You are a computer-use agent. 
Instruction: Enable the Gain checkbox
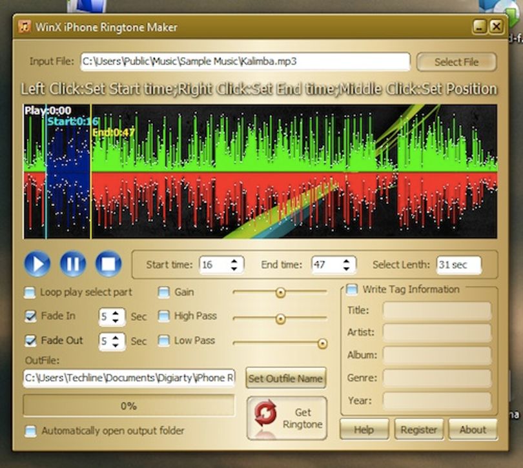163,292
